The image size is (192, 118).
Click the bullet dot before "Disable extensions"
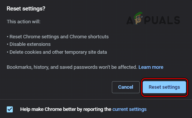pyautogui.click(x=7, y=45)
